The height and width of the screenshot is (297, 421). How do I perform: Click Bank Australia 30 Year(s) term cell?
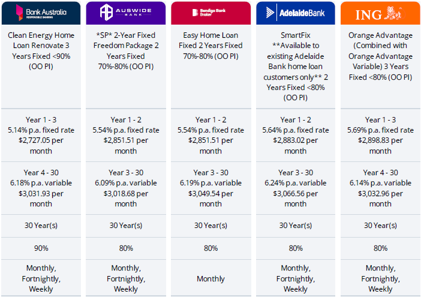point(41,226)
